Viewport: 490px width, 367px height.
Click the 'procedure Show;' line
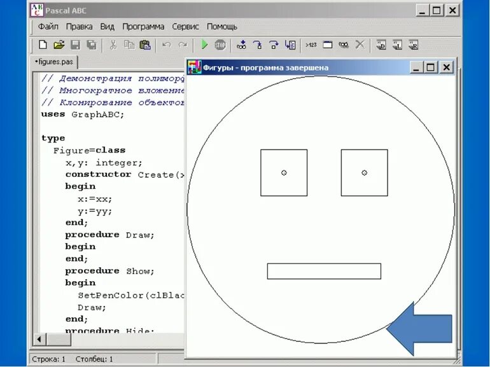109,271
